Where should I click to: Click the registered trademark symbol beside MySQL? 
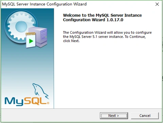(48, 103)
